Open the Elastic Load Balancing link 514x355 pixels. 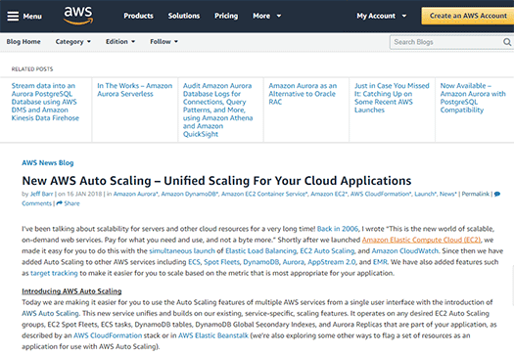[260, 251]
